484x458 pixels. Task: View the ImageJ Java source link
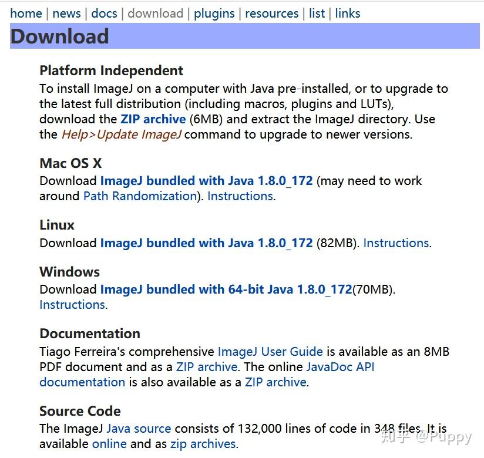[139, 429]
